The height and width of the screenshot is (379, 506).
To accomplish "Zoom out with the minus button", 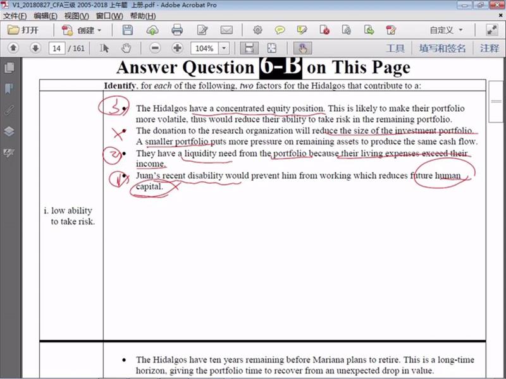I will [x=155, y=48].
